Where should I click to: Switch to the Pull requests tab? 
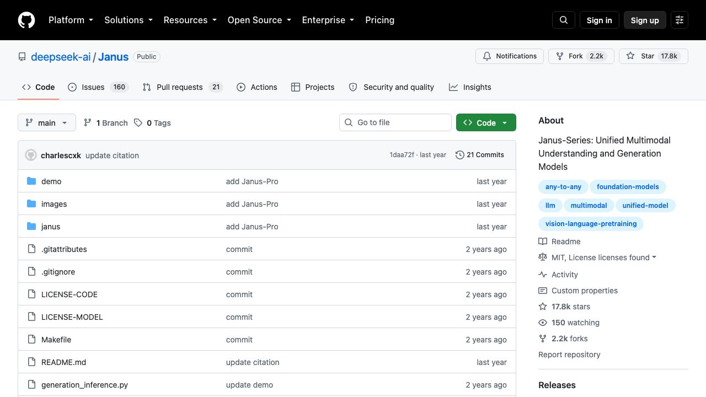coord(182,87)
